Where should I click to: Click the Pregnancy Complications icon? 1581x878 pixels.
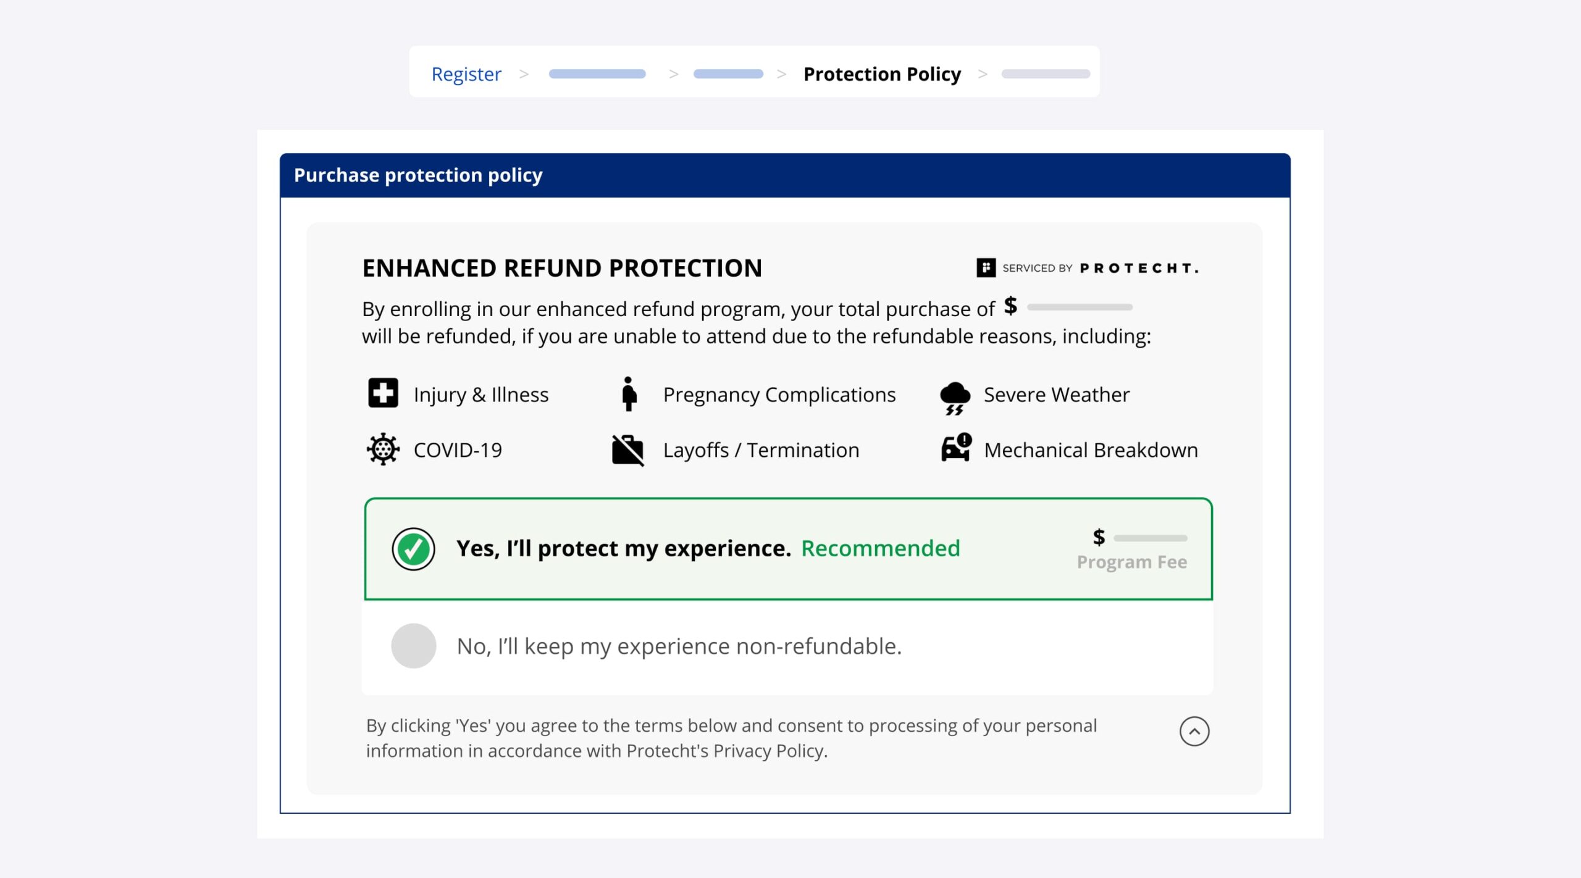pos(629,394)
